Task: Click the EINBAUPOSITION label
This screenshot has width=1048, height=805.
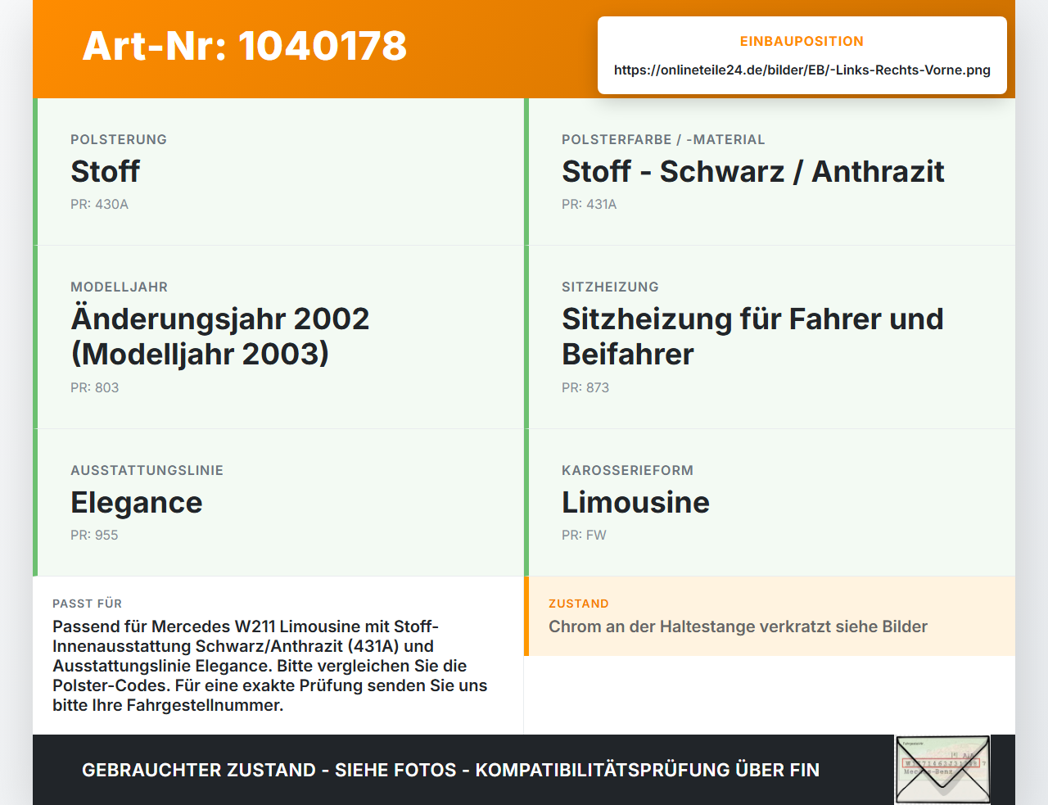Action: 802,41
